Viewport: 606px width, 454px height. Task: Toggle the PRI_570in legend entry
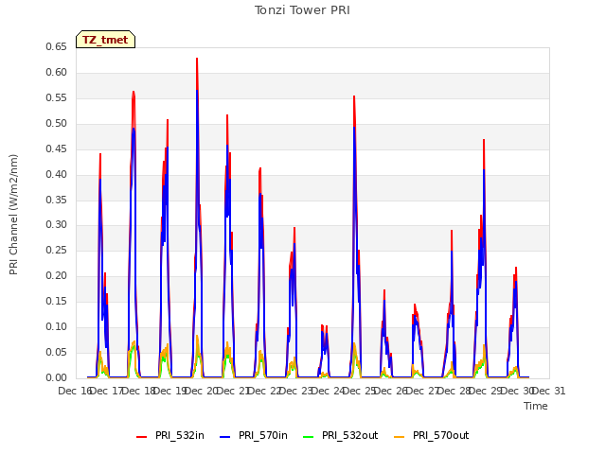(254, 435)
